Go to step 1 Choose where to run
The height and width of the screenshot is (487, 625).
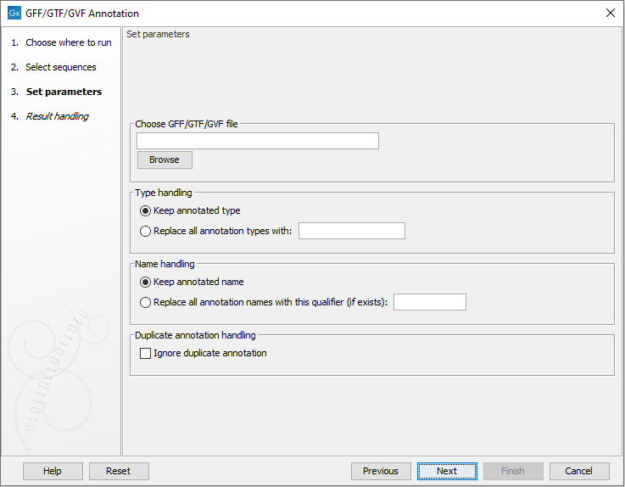68,42
